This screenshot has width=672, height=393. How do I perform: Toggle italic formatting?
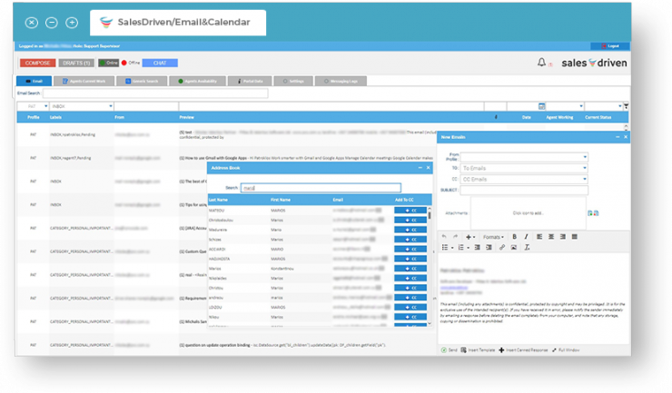click(527, 237)
